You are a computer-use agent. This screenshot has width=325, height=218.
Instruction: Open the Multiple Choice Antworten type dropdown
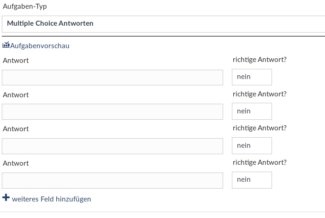click(x=163, y=23)
